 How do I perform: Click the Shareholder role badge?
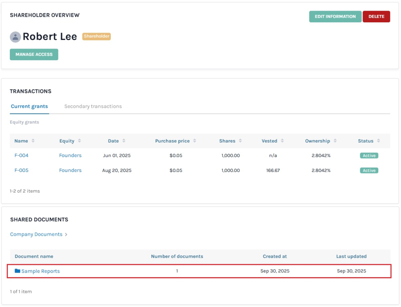click(96, 36)
